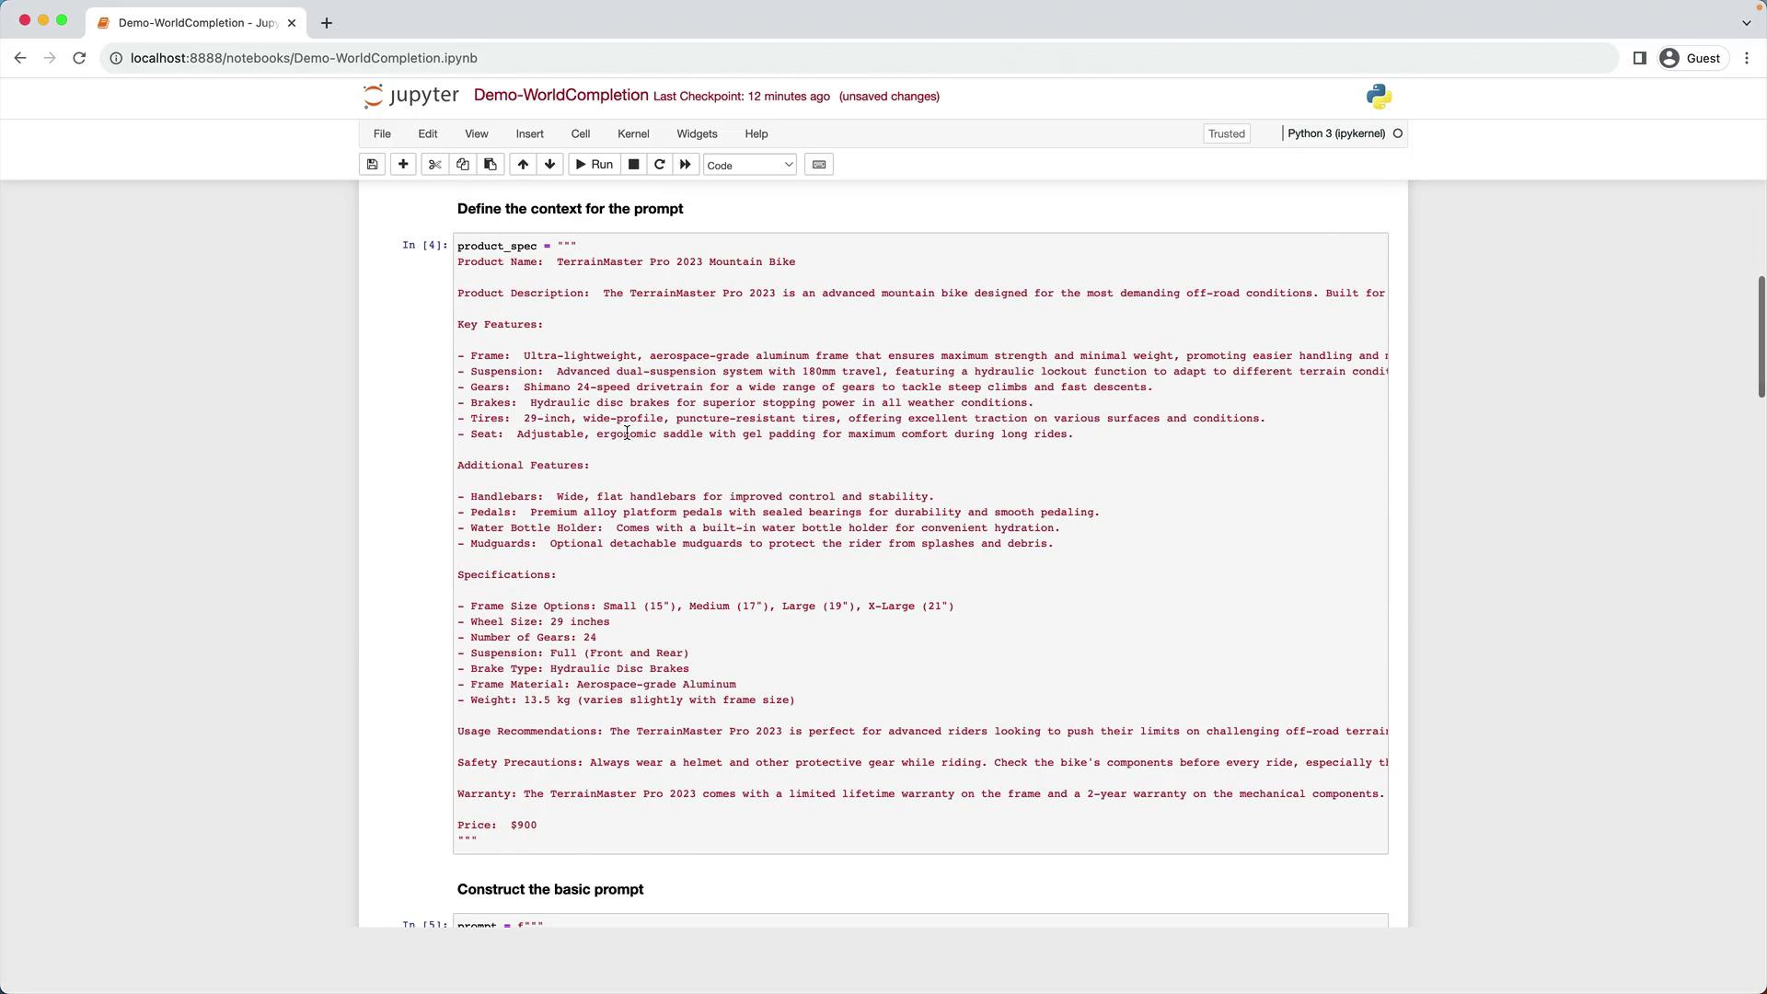Viewport: 1767px width, 994px height.
Task: Paste cells below with the clipboard icon
Action: click(490, 165)
